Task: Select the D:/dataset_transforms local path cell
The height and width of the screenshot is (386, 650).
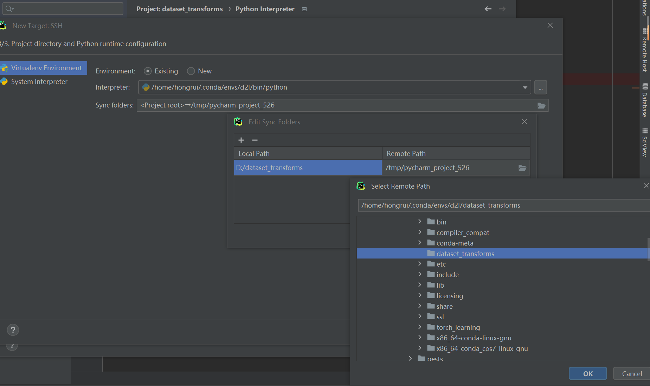Action: (308, 168)
